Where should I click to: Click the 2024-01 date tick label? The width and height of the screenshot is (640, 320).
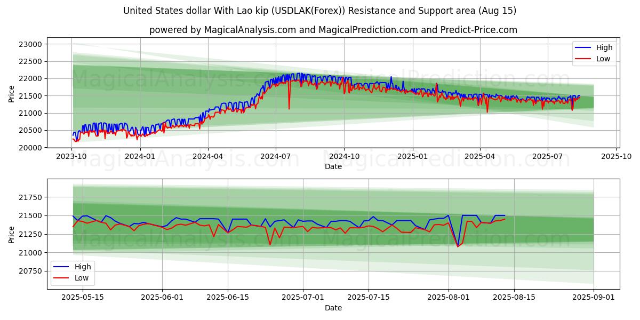(140, 157)
